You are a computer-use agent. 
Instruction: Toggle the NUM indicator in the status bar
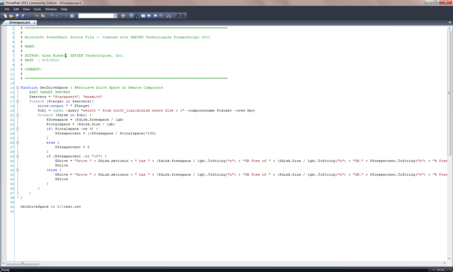(x=440, y=270)
